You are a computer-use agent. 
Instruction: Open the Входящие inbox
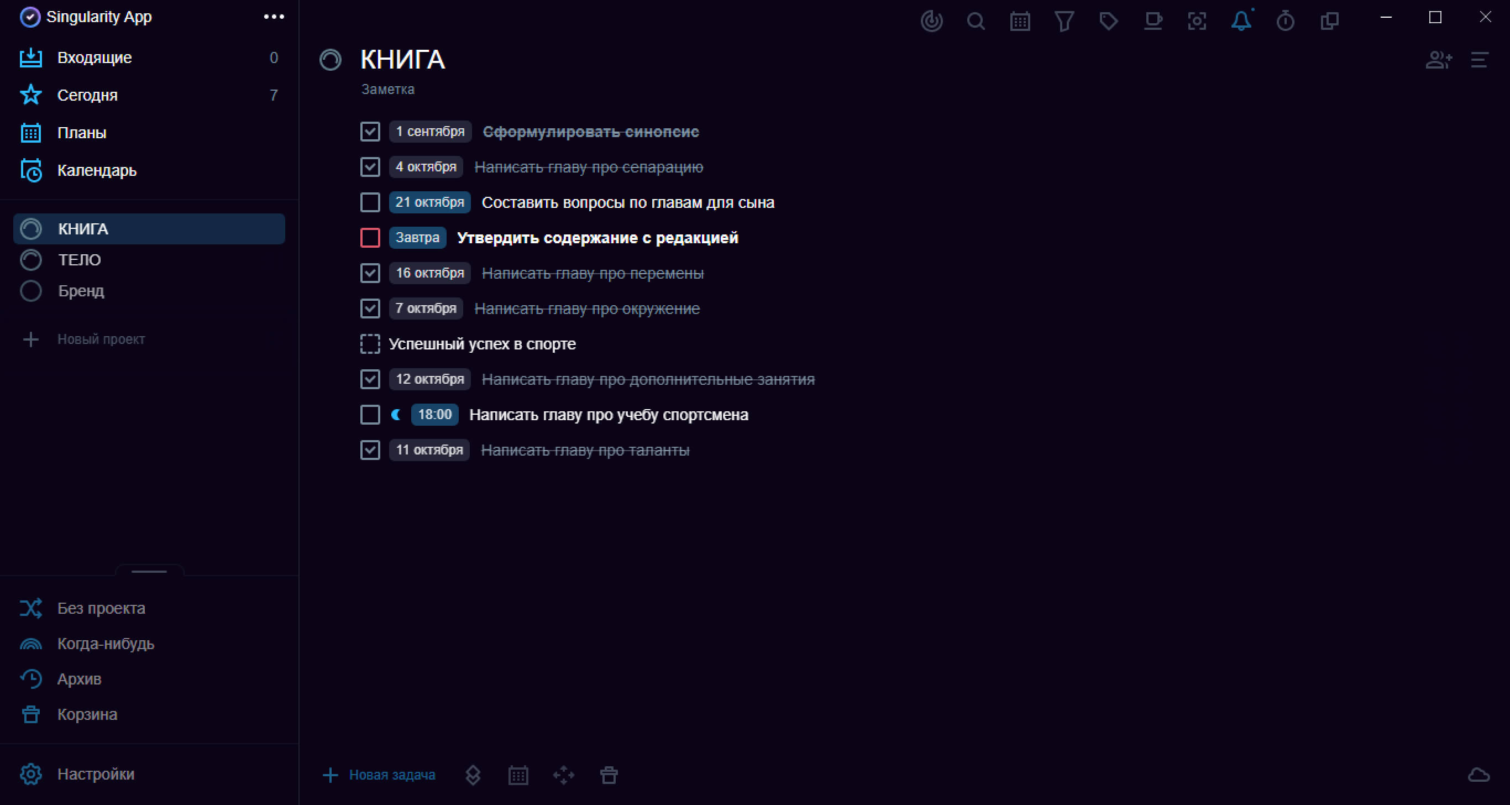[149, 57]
